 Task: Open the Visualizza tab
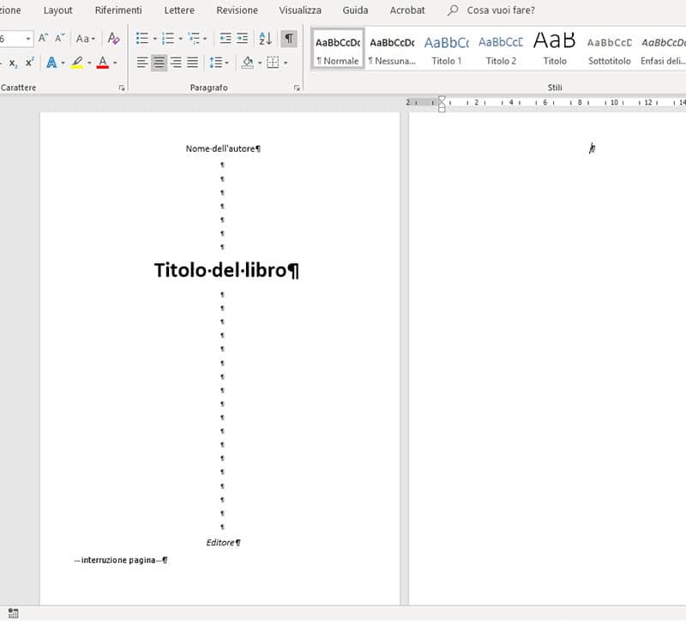(300, 10)
